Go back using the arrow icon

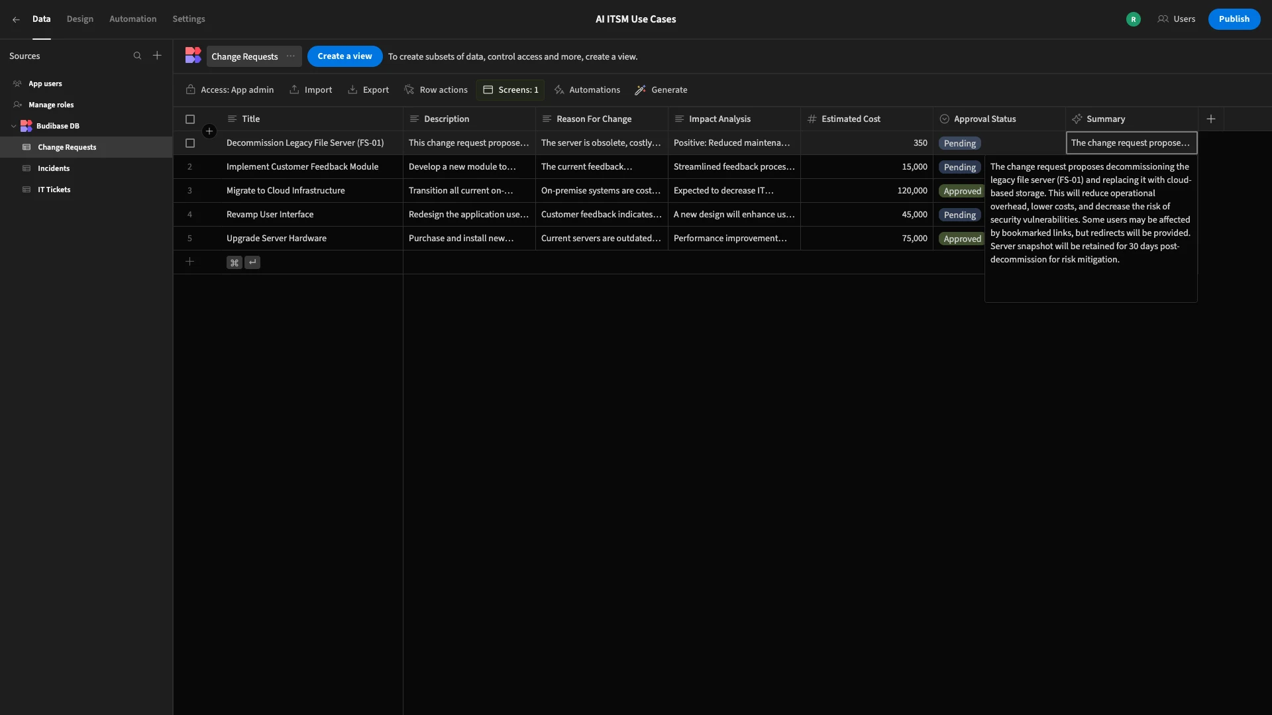point(16,19)
